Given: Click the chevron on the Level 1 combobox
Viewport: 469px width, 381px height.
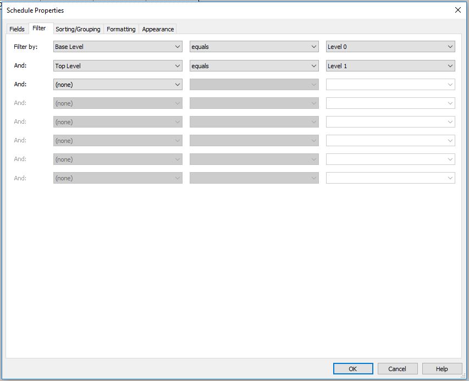Looking at the screenshot, I should click(450, 65).
